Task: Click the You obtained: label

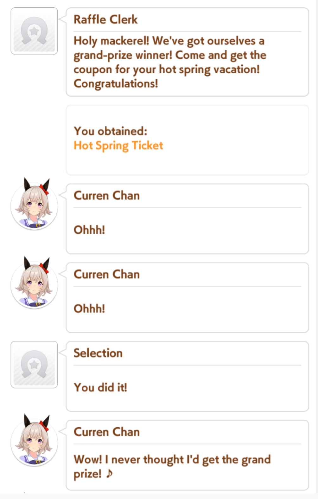Action: (110, 131)
